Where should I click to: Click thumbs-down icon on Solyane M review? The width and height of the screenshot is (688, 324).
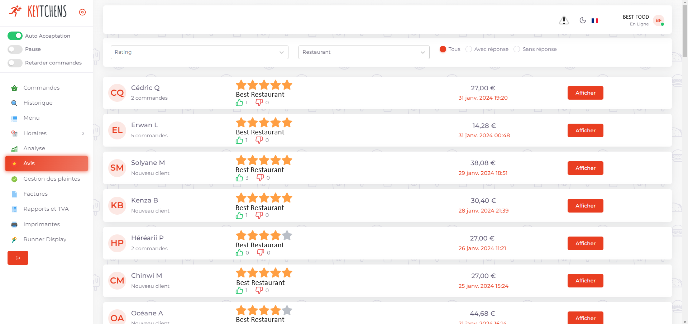click(x=260, y=178)
